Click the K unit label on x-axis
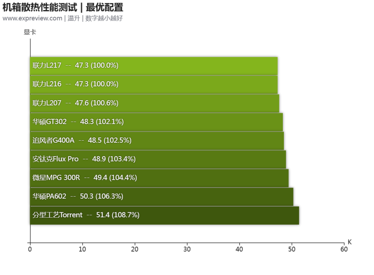Image resolution: width=374 pixels, height=275 pixels. point(350,242)
